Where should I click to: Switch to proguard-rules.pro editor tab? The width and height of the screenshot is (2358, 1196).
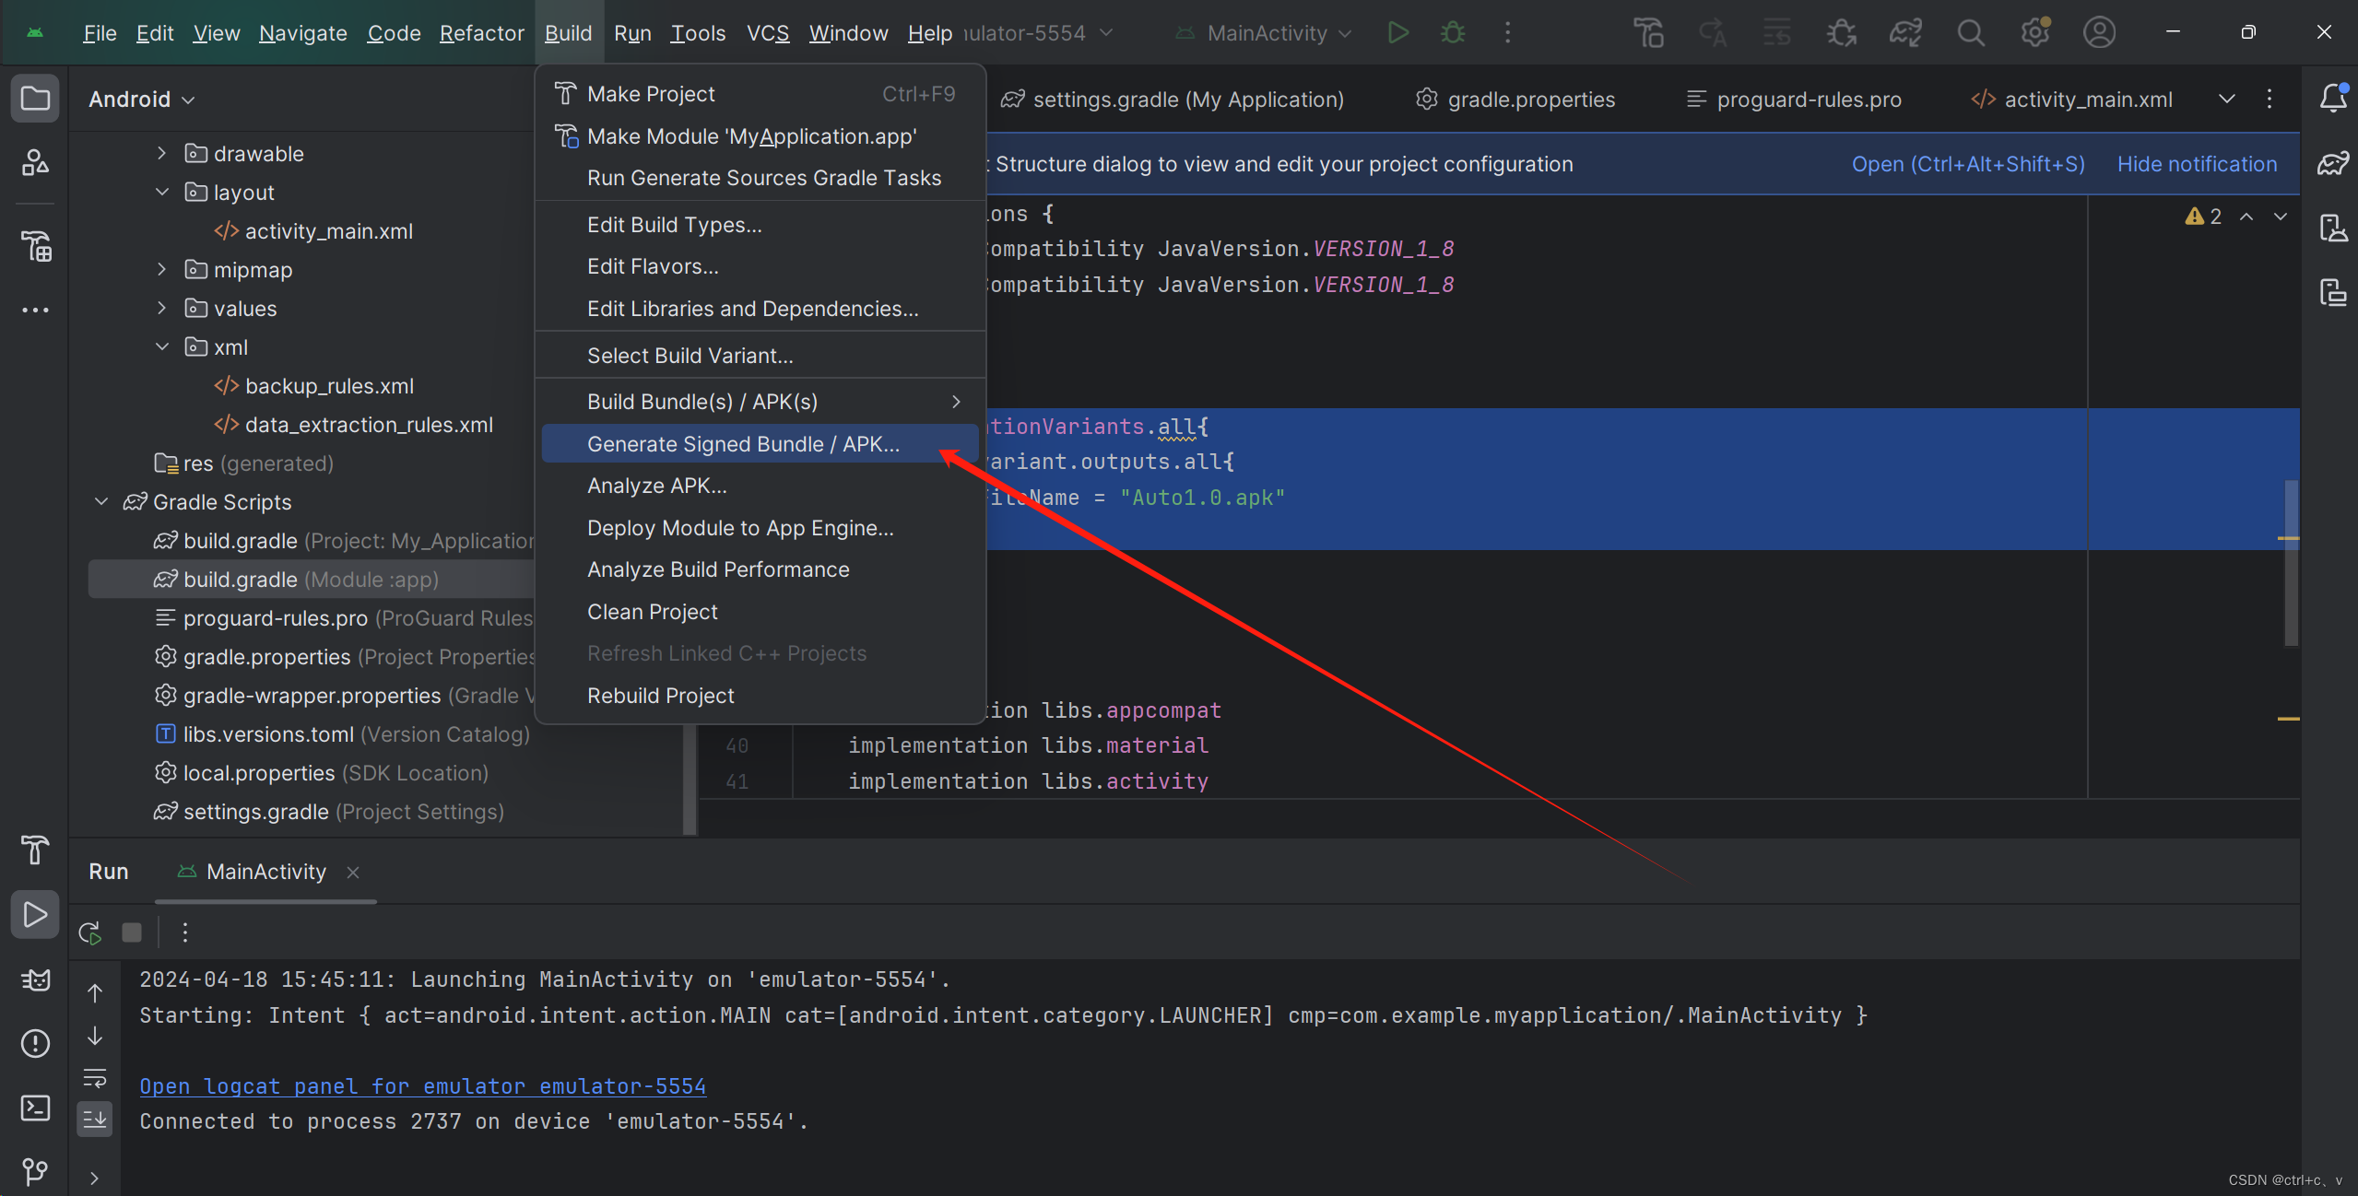(1794, 99)
